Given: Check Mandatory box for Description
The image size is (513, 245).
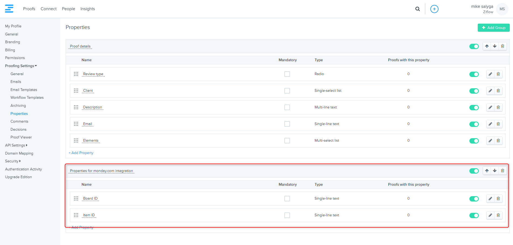Looking at the screenshot, I should pyautogui.click(x=287, y=107).
